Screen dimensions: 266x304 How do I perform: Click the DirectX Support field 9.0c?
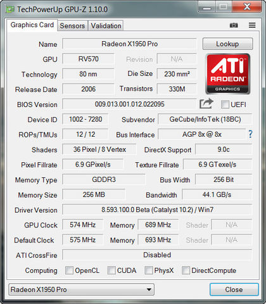tap(224, 149)
